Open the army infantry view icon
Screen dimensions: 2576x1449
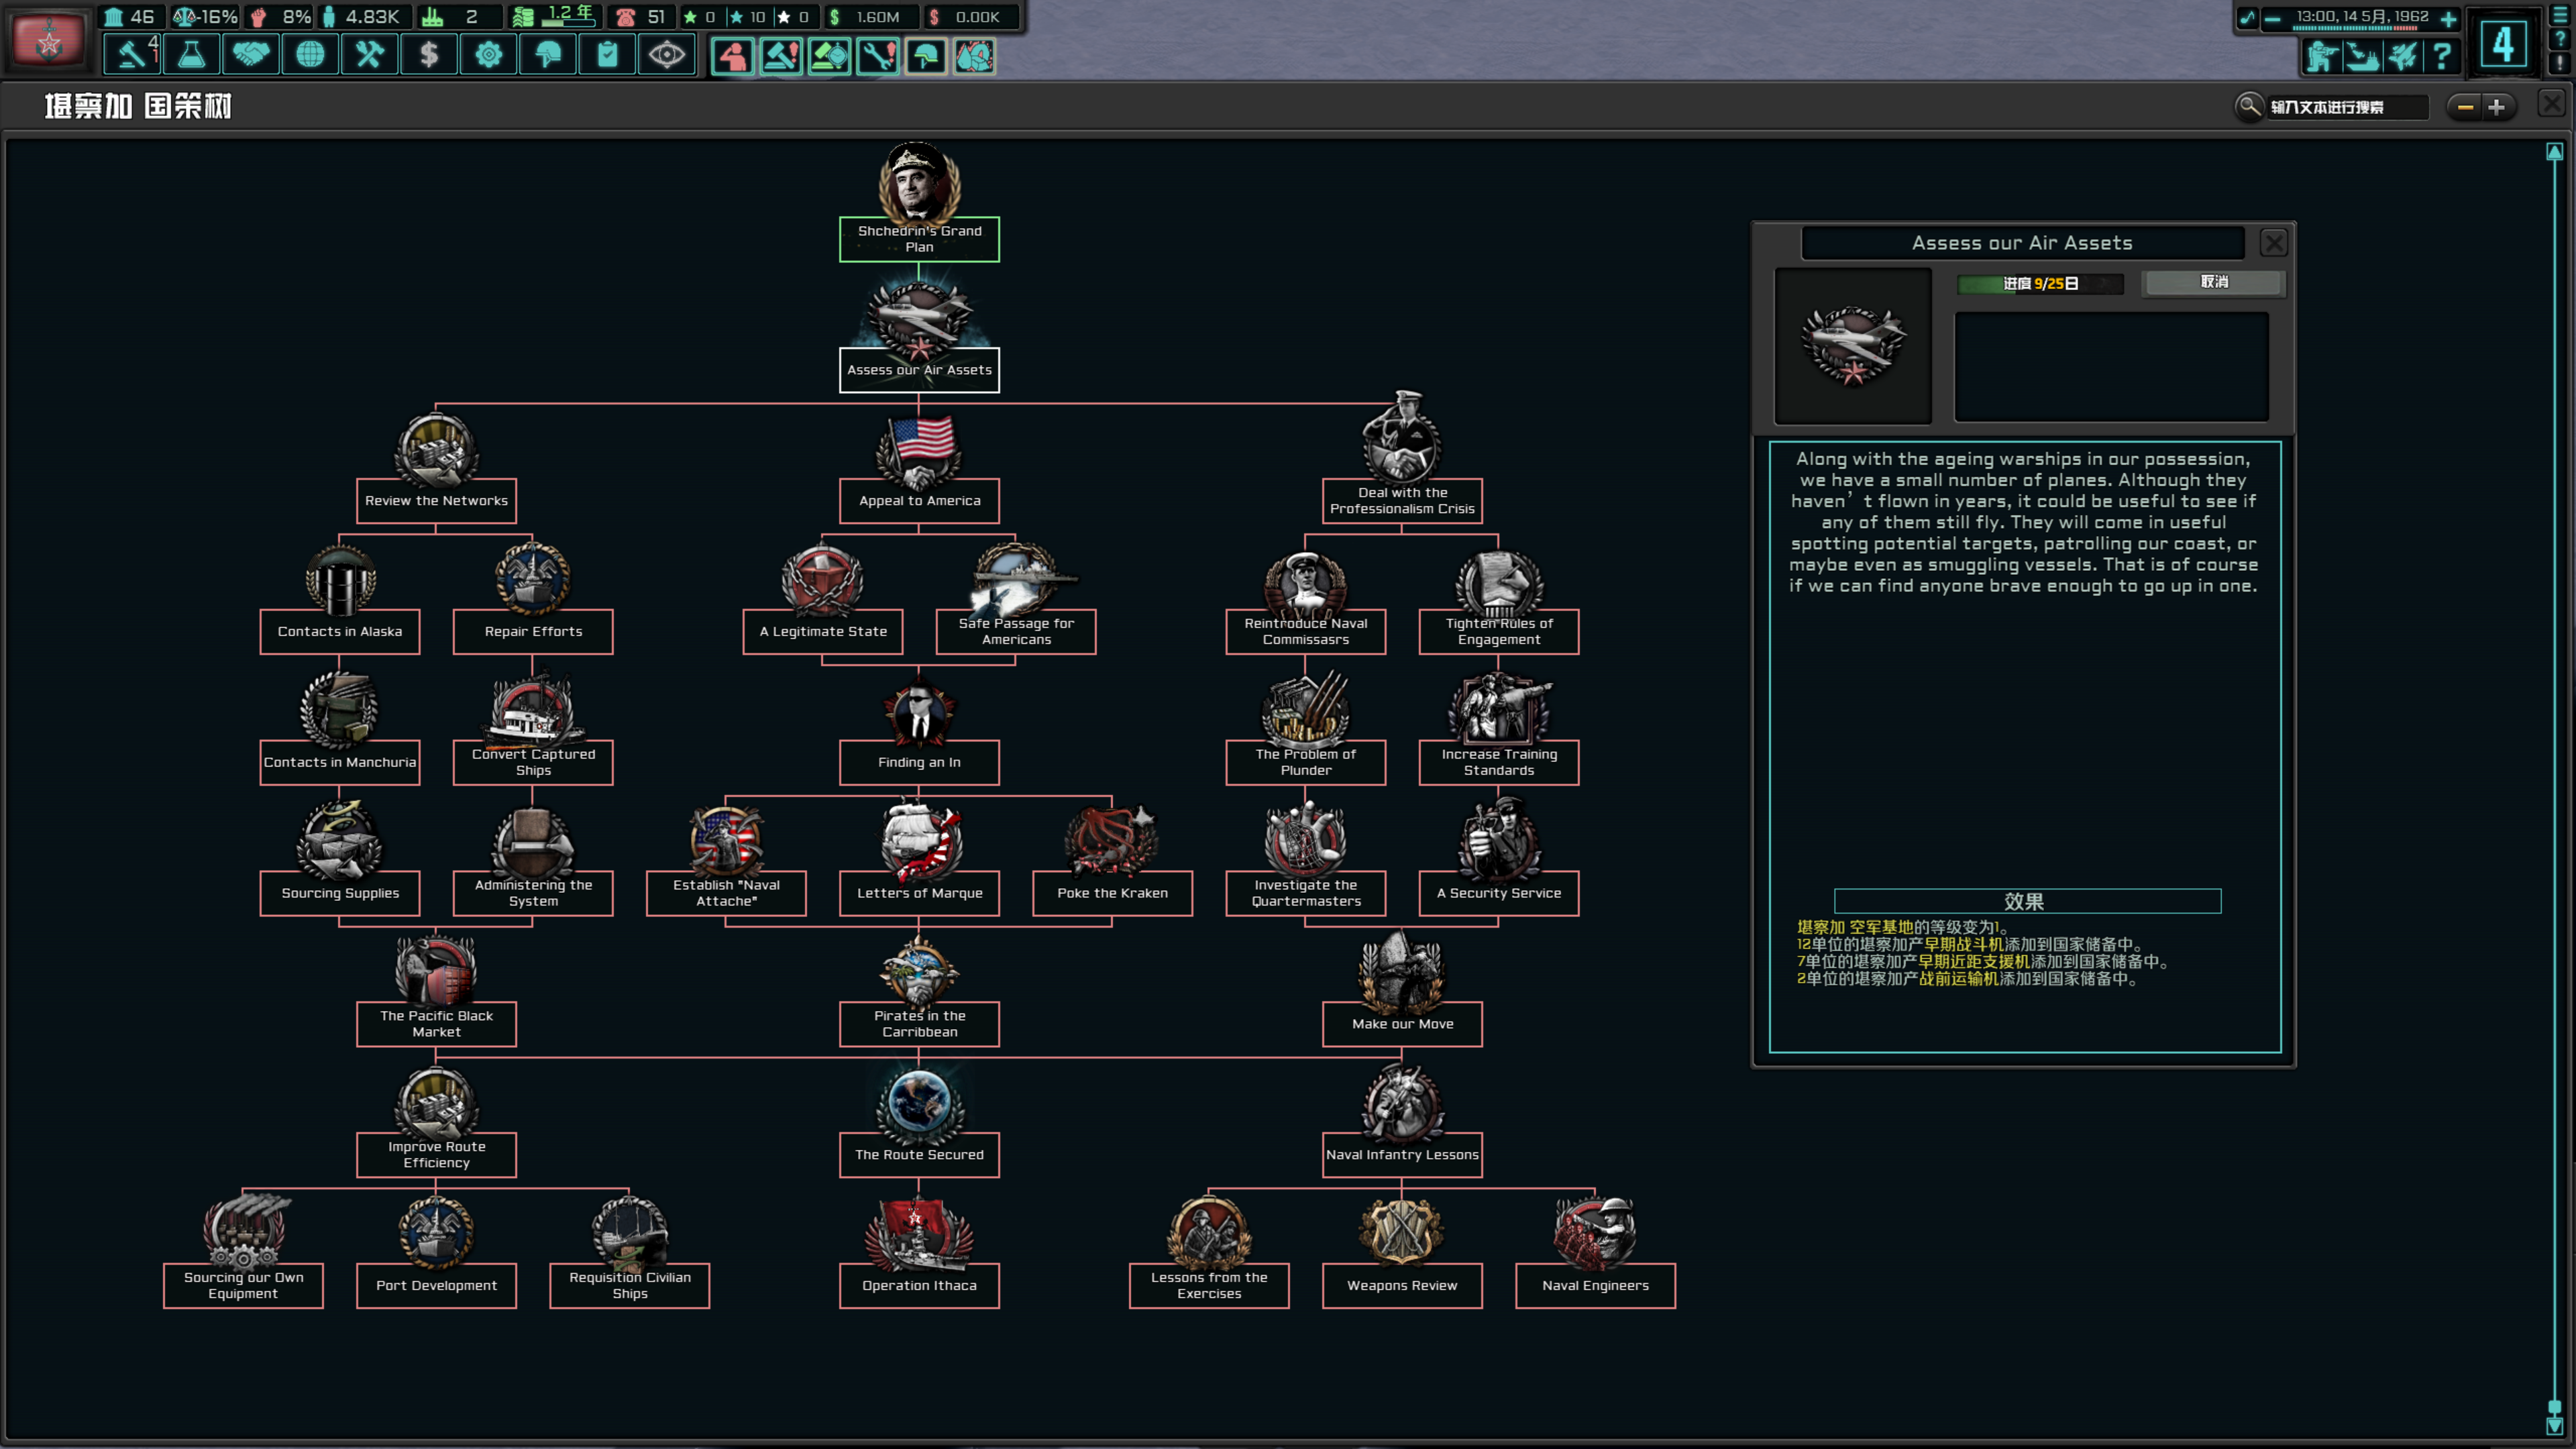[2322, 56]
